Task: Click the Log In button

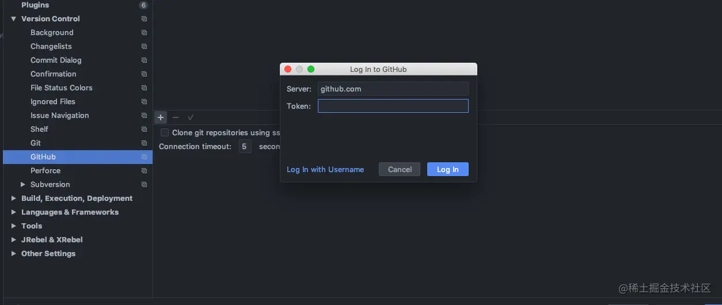Action: coord(447,169)
